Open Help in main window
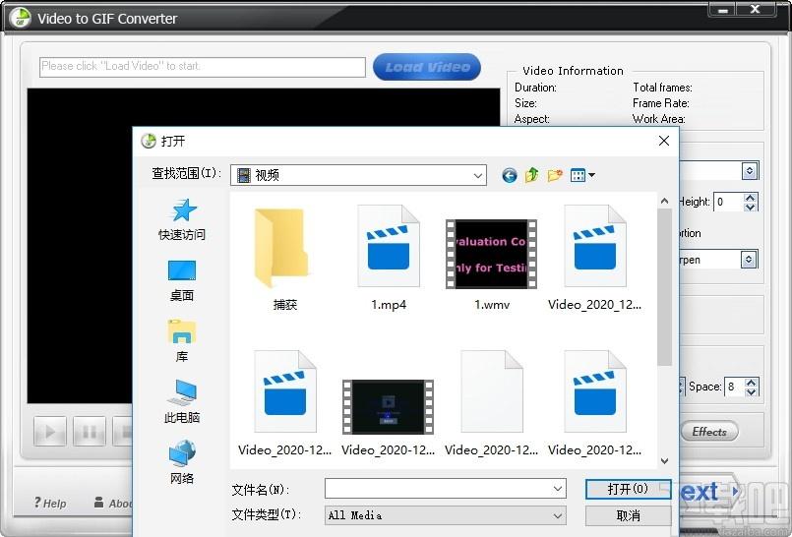792x537 pixels. click(50, 504)
